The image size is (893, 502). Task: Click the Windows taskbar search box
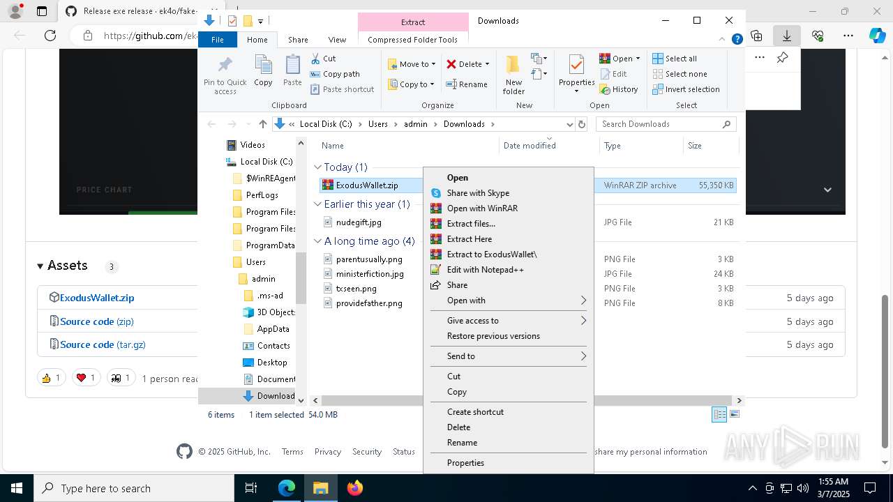point(134,488)
